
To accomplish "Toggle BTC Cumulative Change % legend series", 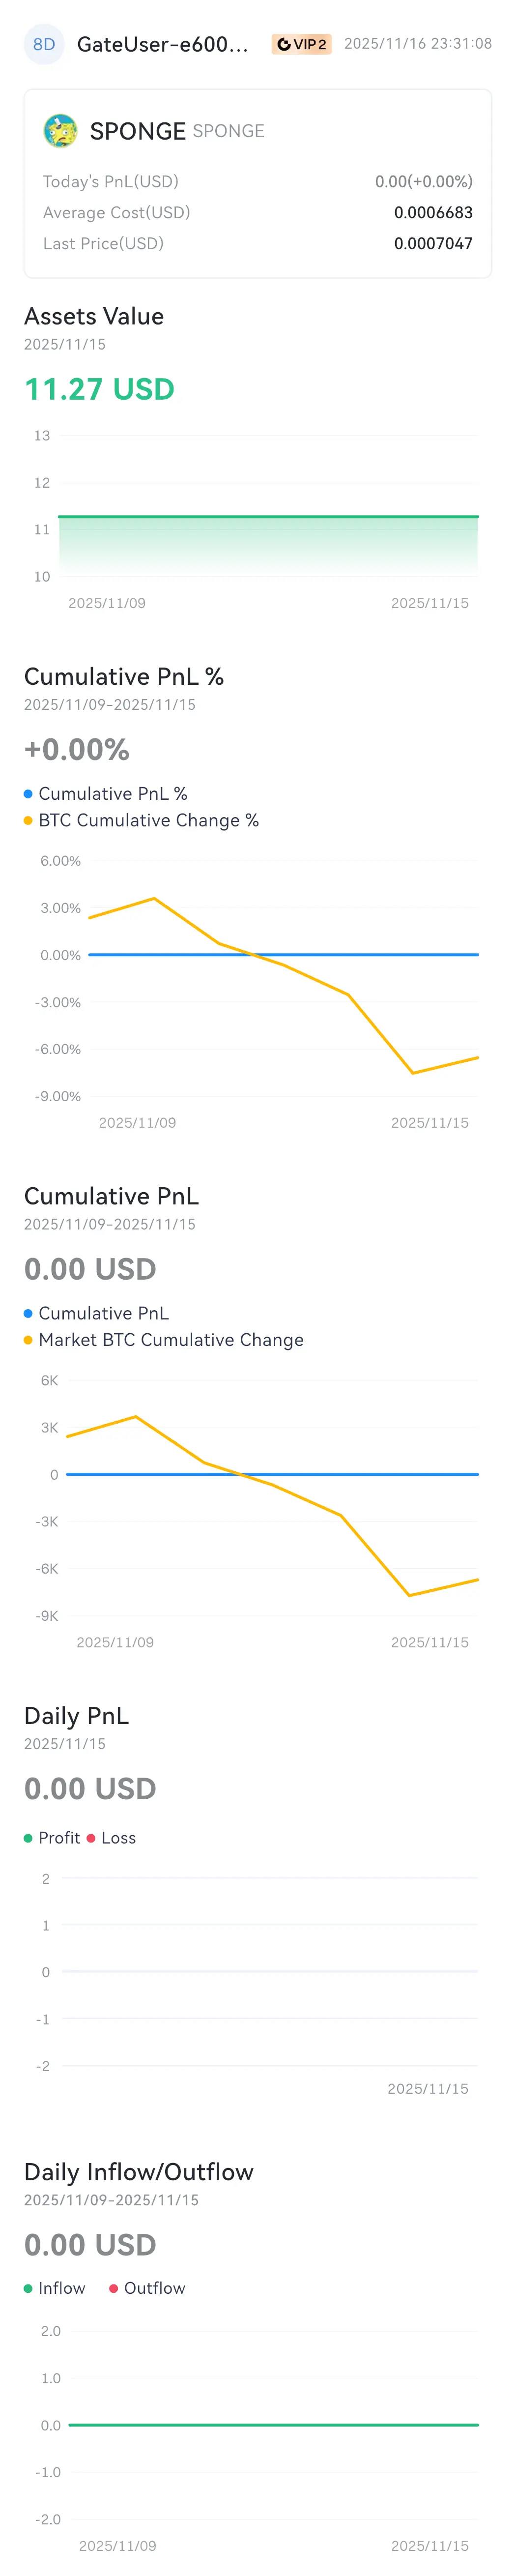I will pos(141,821).
